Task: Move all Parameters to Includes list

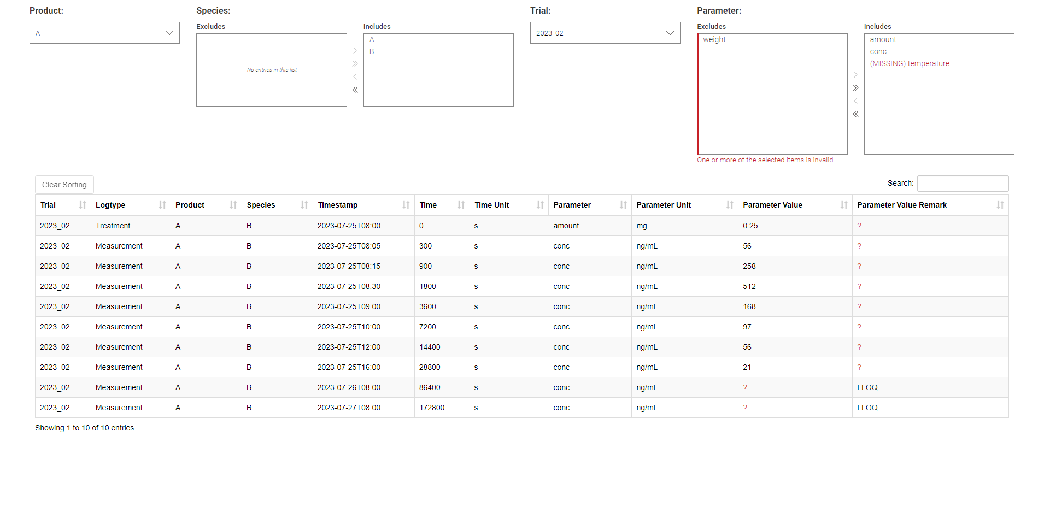Action: pos(855,88)
